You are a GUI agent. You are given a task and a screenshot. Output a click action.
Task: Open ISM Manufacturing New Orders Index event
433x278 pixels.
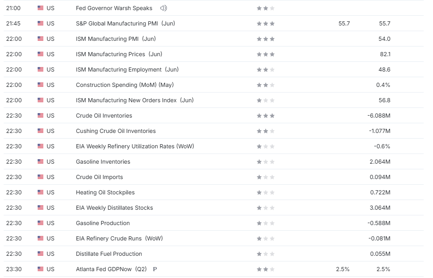135,100
